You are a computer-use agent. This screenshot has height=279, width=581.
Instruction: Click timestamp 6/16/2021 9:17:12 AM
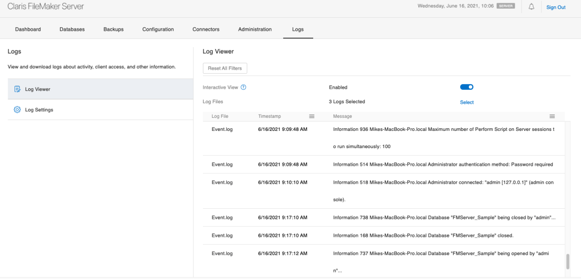click(283, 254)
